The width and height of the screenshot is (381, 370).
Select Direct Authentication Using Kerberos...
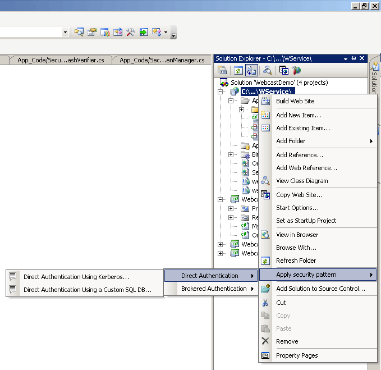click(x=85, y=277)
